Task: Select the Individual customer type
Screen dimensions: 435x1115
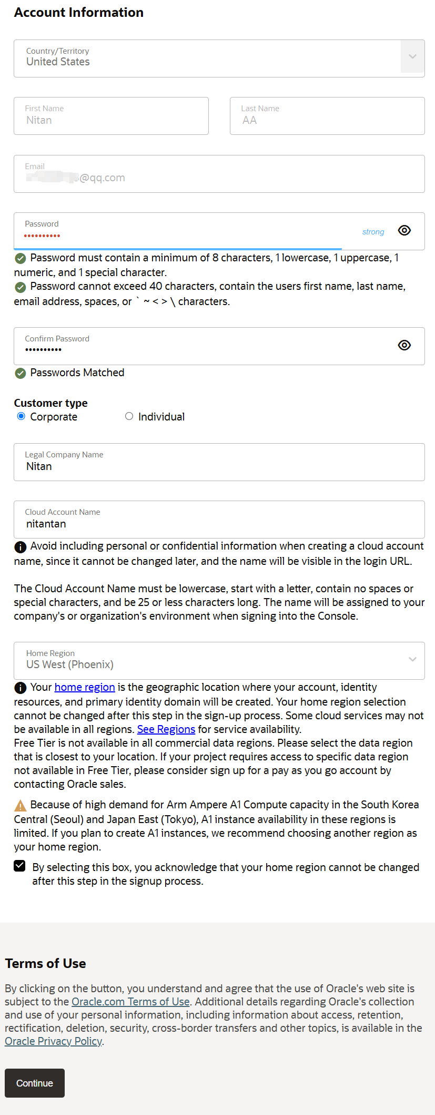Action: click(129, 416)
